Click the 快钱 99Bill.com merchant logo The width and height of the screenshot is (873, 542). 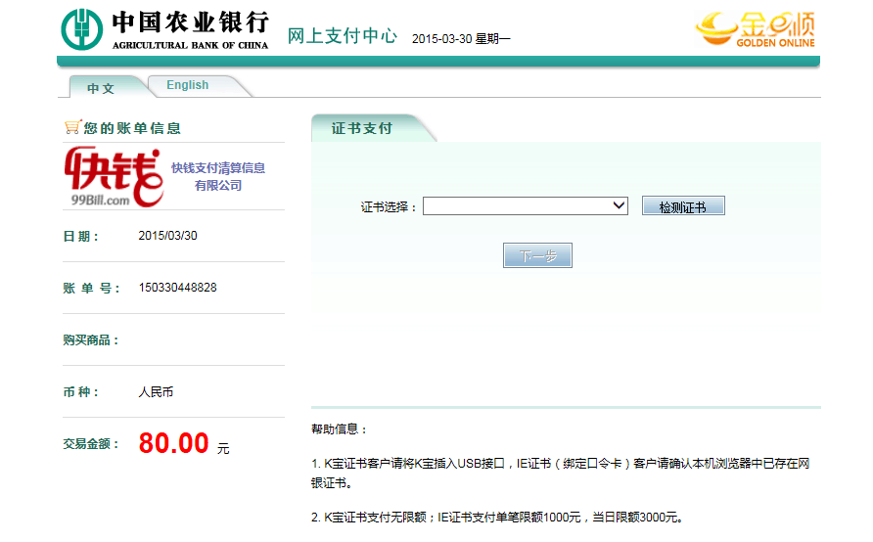(x=113, y=177)
